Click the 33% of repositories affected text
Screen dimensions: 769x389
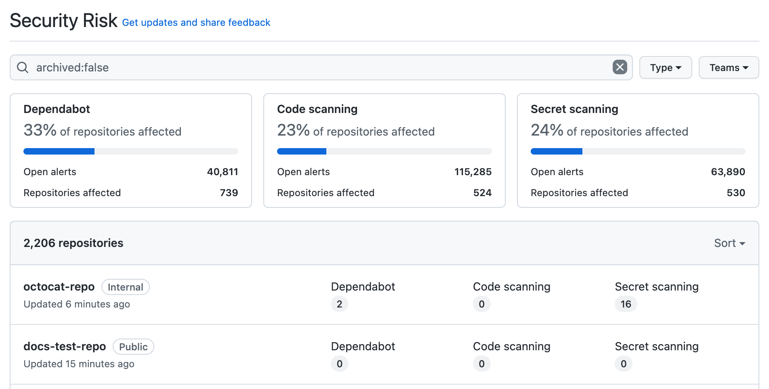(103, 131)
